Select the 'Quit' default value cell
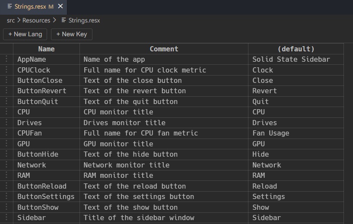This screenshot has width=353, height=224. (x=296, y=102)
